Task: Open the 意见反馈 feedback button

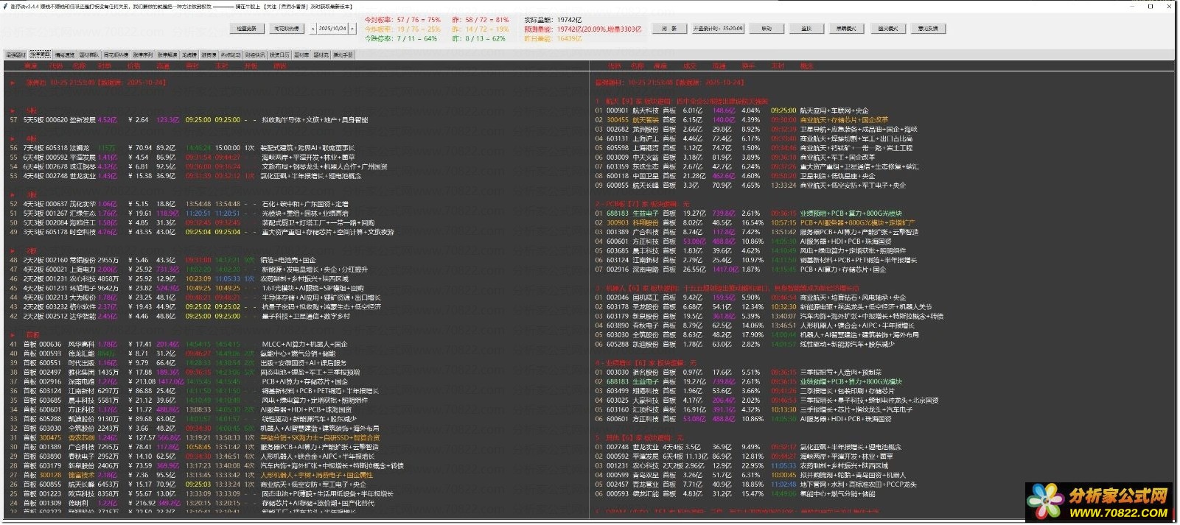Action: 928,29
